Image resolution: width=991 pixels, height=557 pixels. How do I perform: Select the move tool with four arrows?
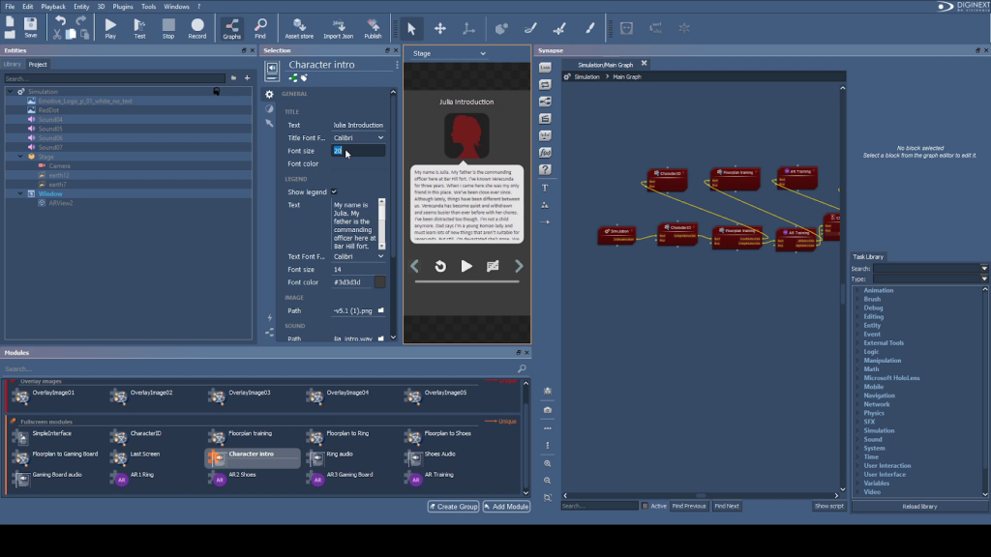[440, 29]
